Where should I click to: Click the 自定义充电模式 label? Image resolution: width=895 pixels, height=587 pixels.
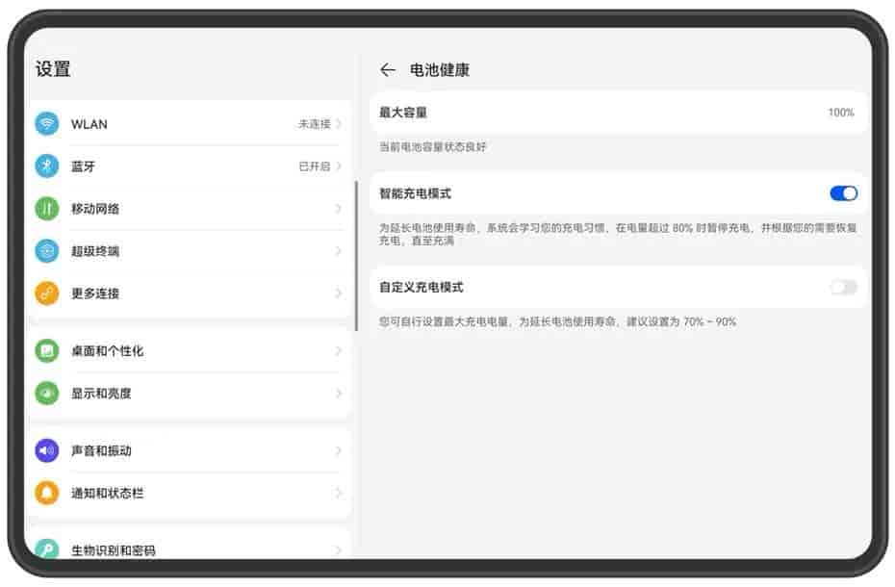coord(421,287)
